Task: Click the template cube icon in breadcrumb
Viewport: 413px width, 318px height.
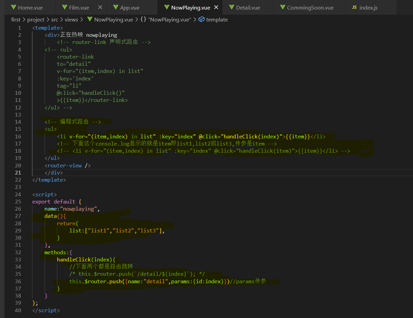Action: pyautogui.click(x=201, y=19)
